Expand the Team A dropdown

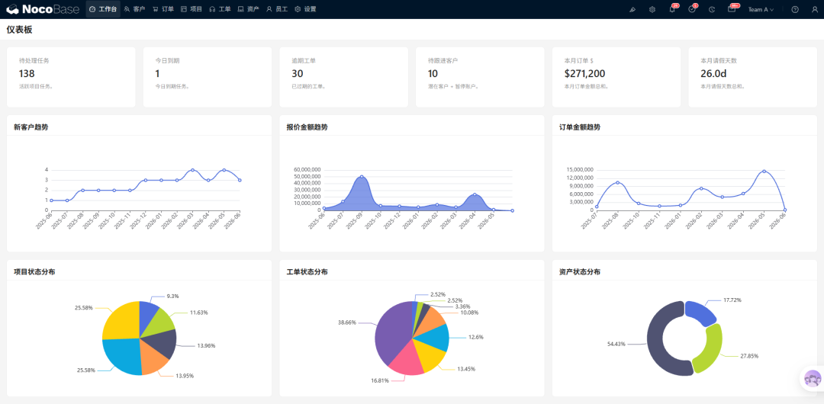[761, 9]
